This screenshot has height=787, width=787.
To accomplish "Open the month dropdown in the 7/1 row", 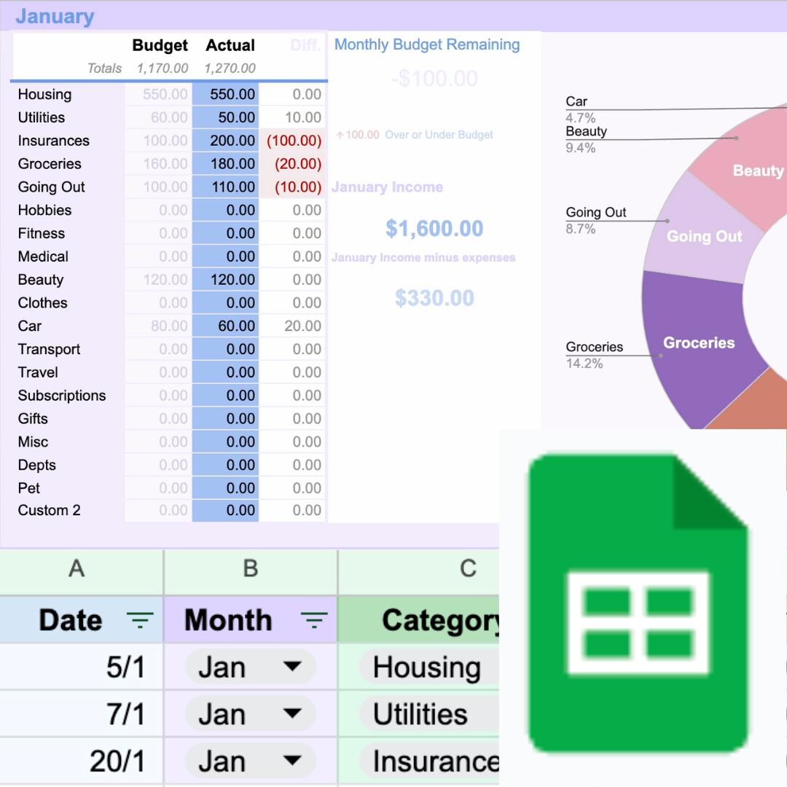I will 294,713.
